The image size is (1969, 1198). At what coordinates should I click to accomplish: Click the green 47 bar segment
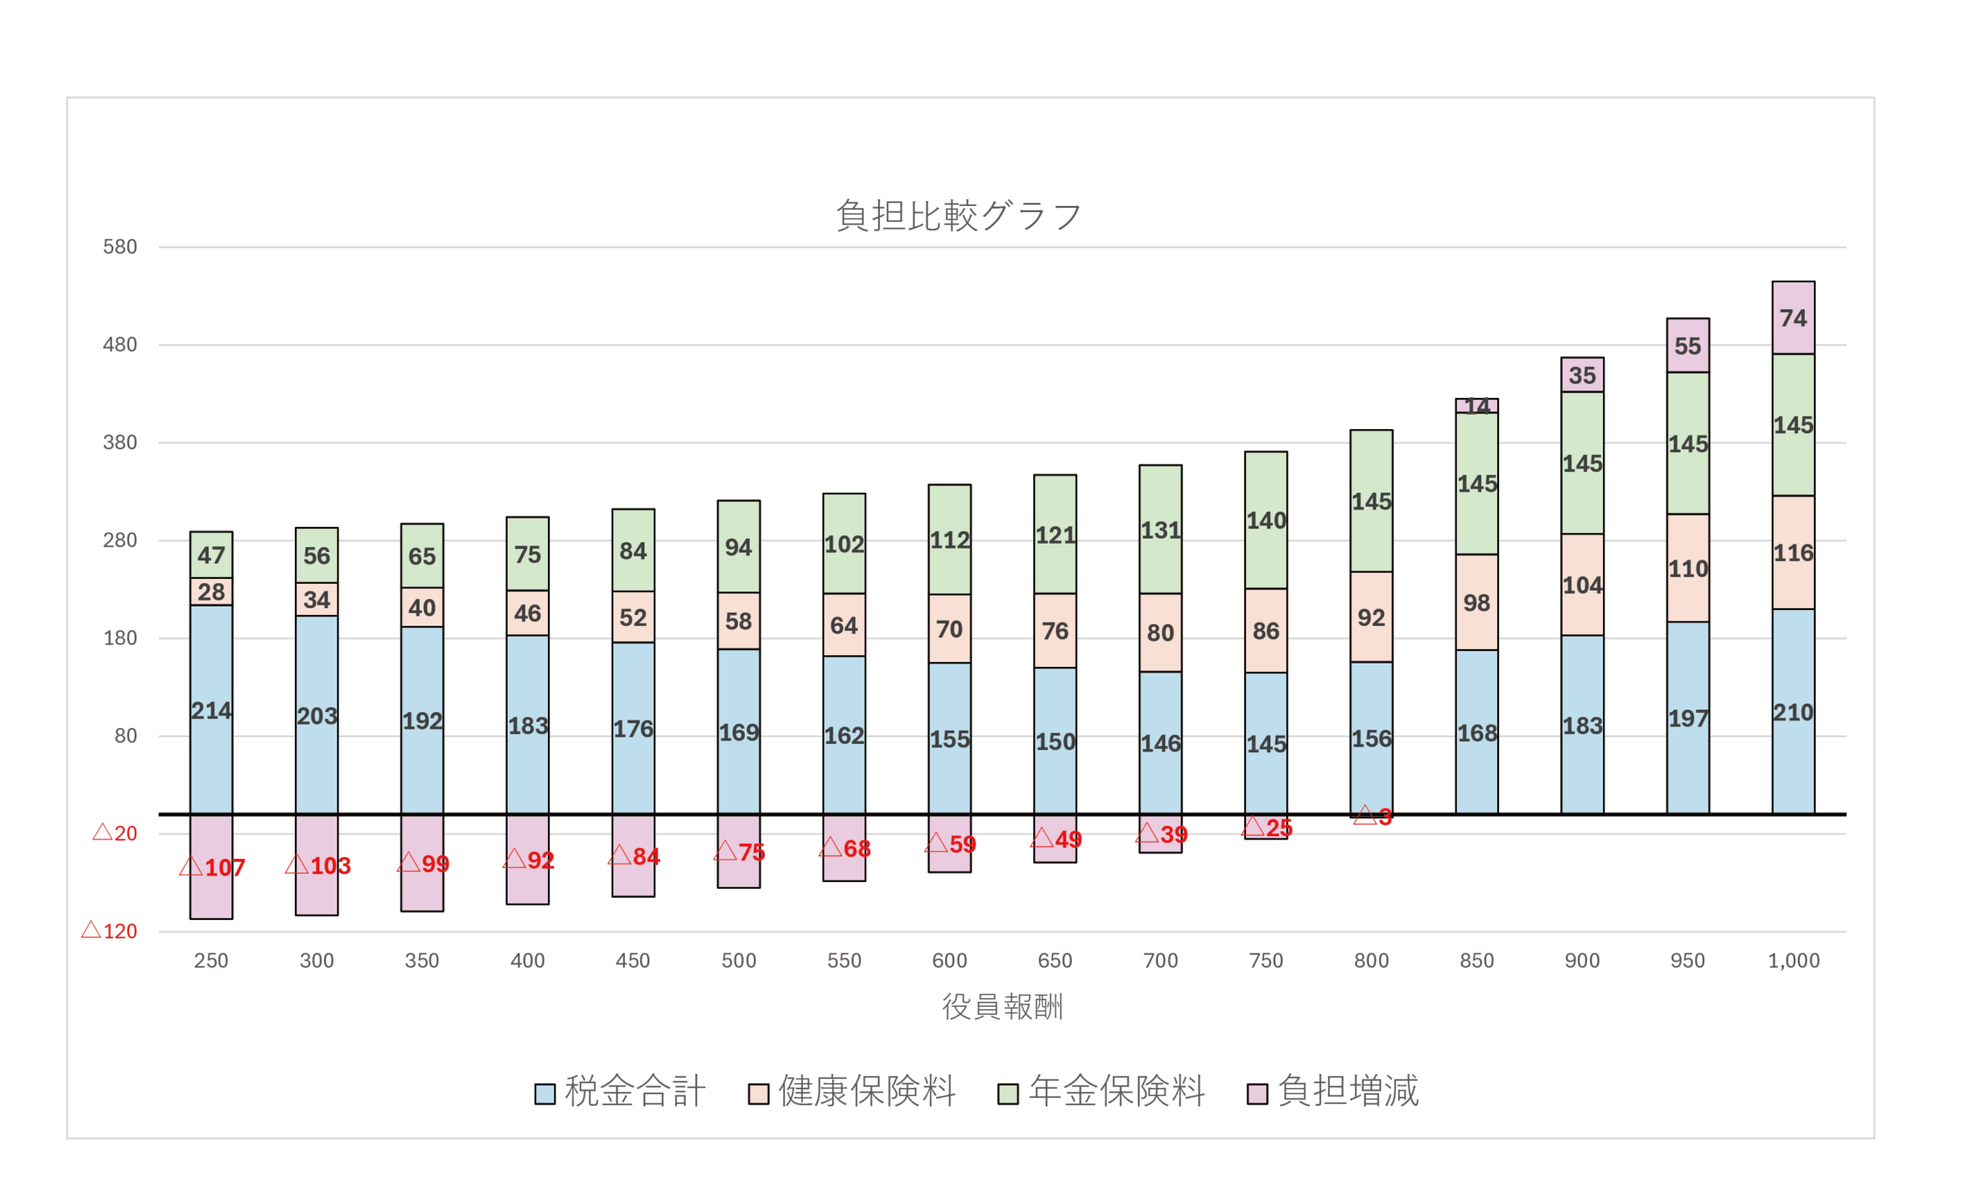click(211, 555)
